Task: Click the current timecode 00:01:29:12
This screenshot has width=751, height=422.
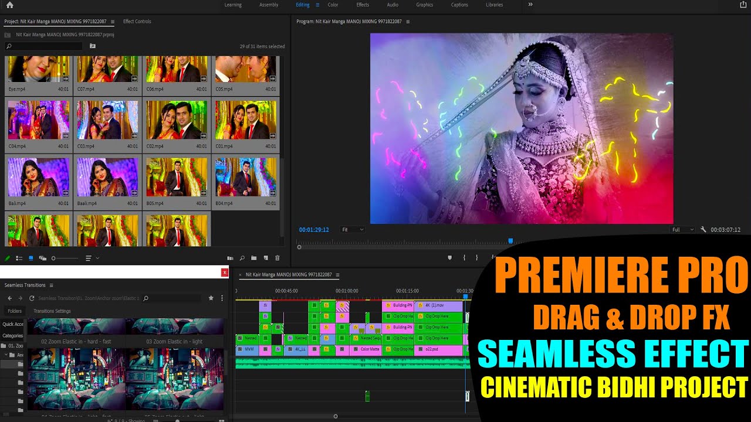Action: point(314,230)
